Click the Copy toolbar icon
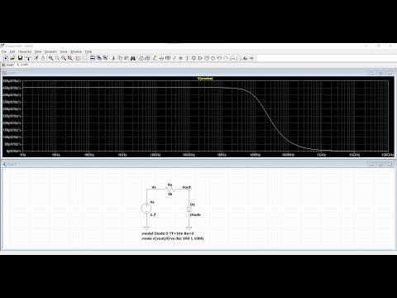The width and height of the screenshot is (397, 298). pos(120,58)
